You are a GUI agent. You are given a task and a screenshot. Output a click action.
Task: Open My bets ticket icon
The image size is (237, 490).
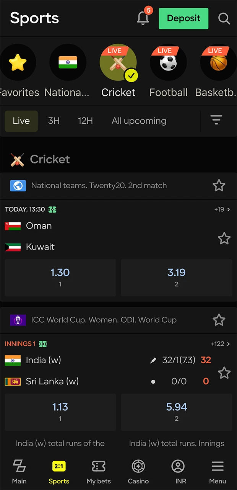point(99,472)
